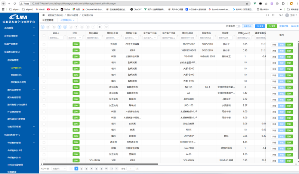The image size is (299, 174).
Task: Click 另存 for row LK975MP
Action: pos(289,136)
